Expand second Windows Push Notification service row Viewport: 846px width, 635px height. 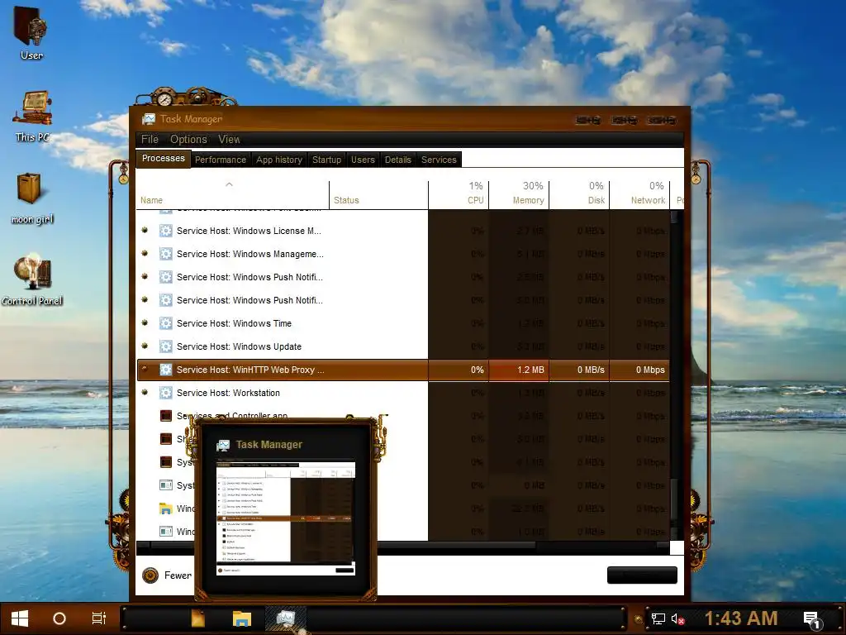pos(145,299)
